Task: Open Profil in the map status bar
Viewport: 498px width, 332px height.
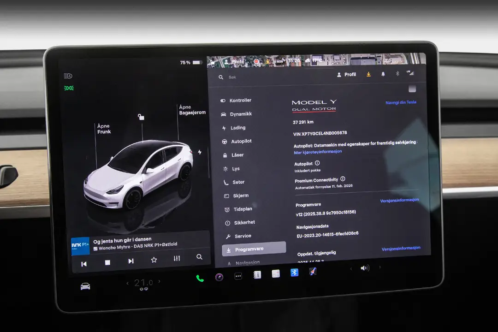Action: [234, 62]
